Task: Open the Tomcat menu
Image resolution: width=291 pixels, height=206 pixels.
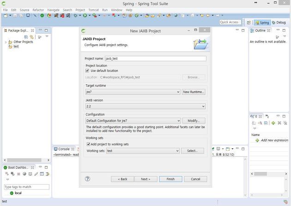Action: 93,10
